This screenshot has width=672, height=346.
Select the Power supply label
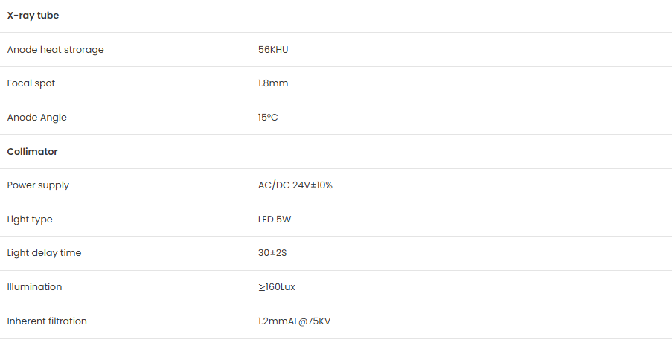click(38, 185)
